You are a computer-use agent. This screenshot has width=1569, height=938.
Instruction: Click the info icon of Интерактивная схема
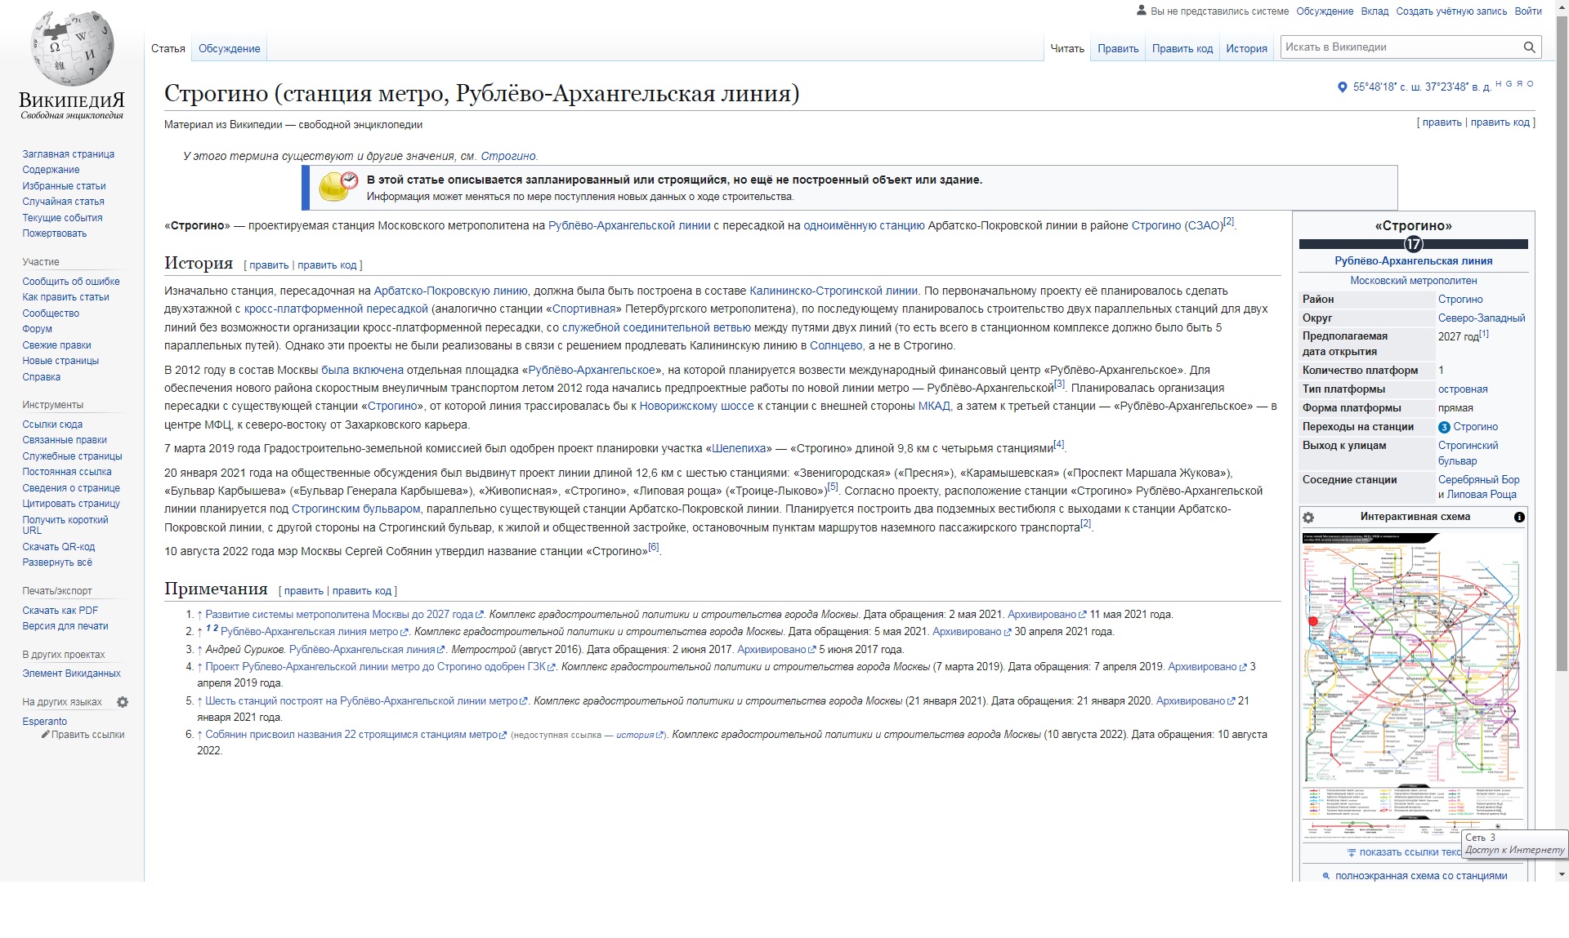point(1519,517)
